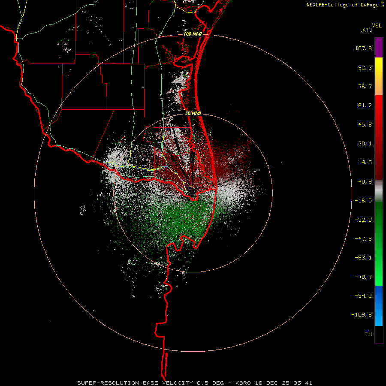Click the VEL label above the color scale
Screen dimensions: 386x386
(x=377, y=26)
